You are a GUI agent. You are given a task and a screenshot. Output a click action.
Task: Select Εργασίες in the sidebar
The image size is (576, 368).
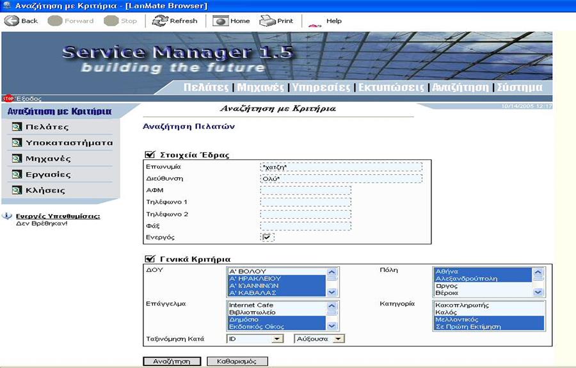pos(48,175)
